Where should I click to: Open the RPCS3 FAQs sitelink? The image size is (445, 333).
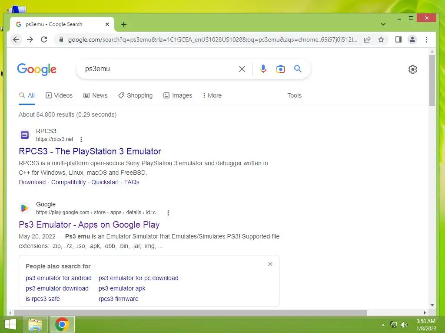tap(132, 183)
